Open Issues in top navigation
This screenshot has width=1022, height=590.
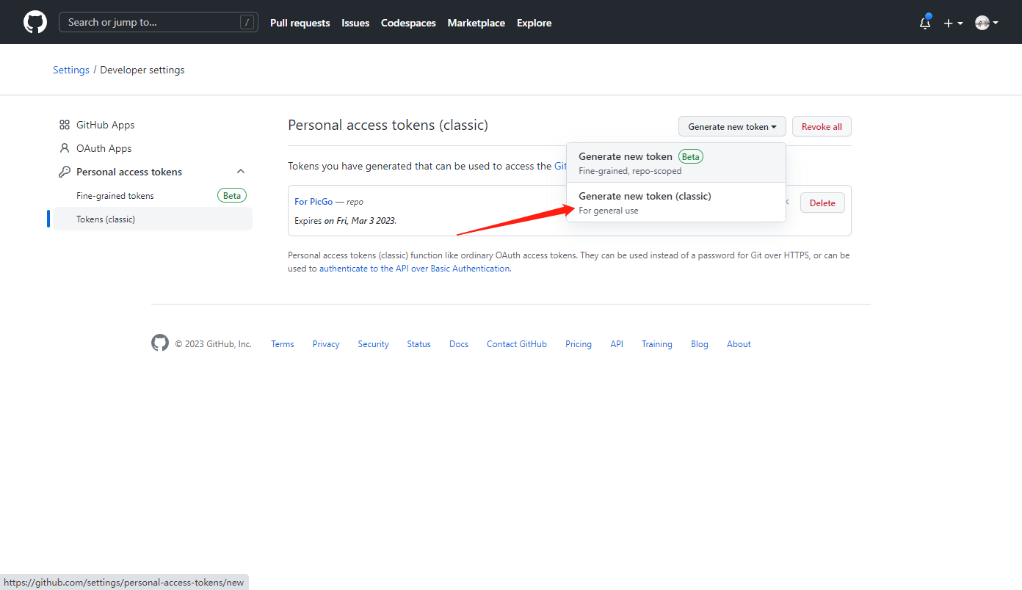tap(355, 23)
